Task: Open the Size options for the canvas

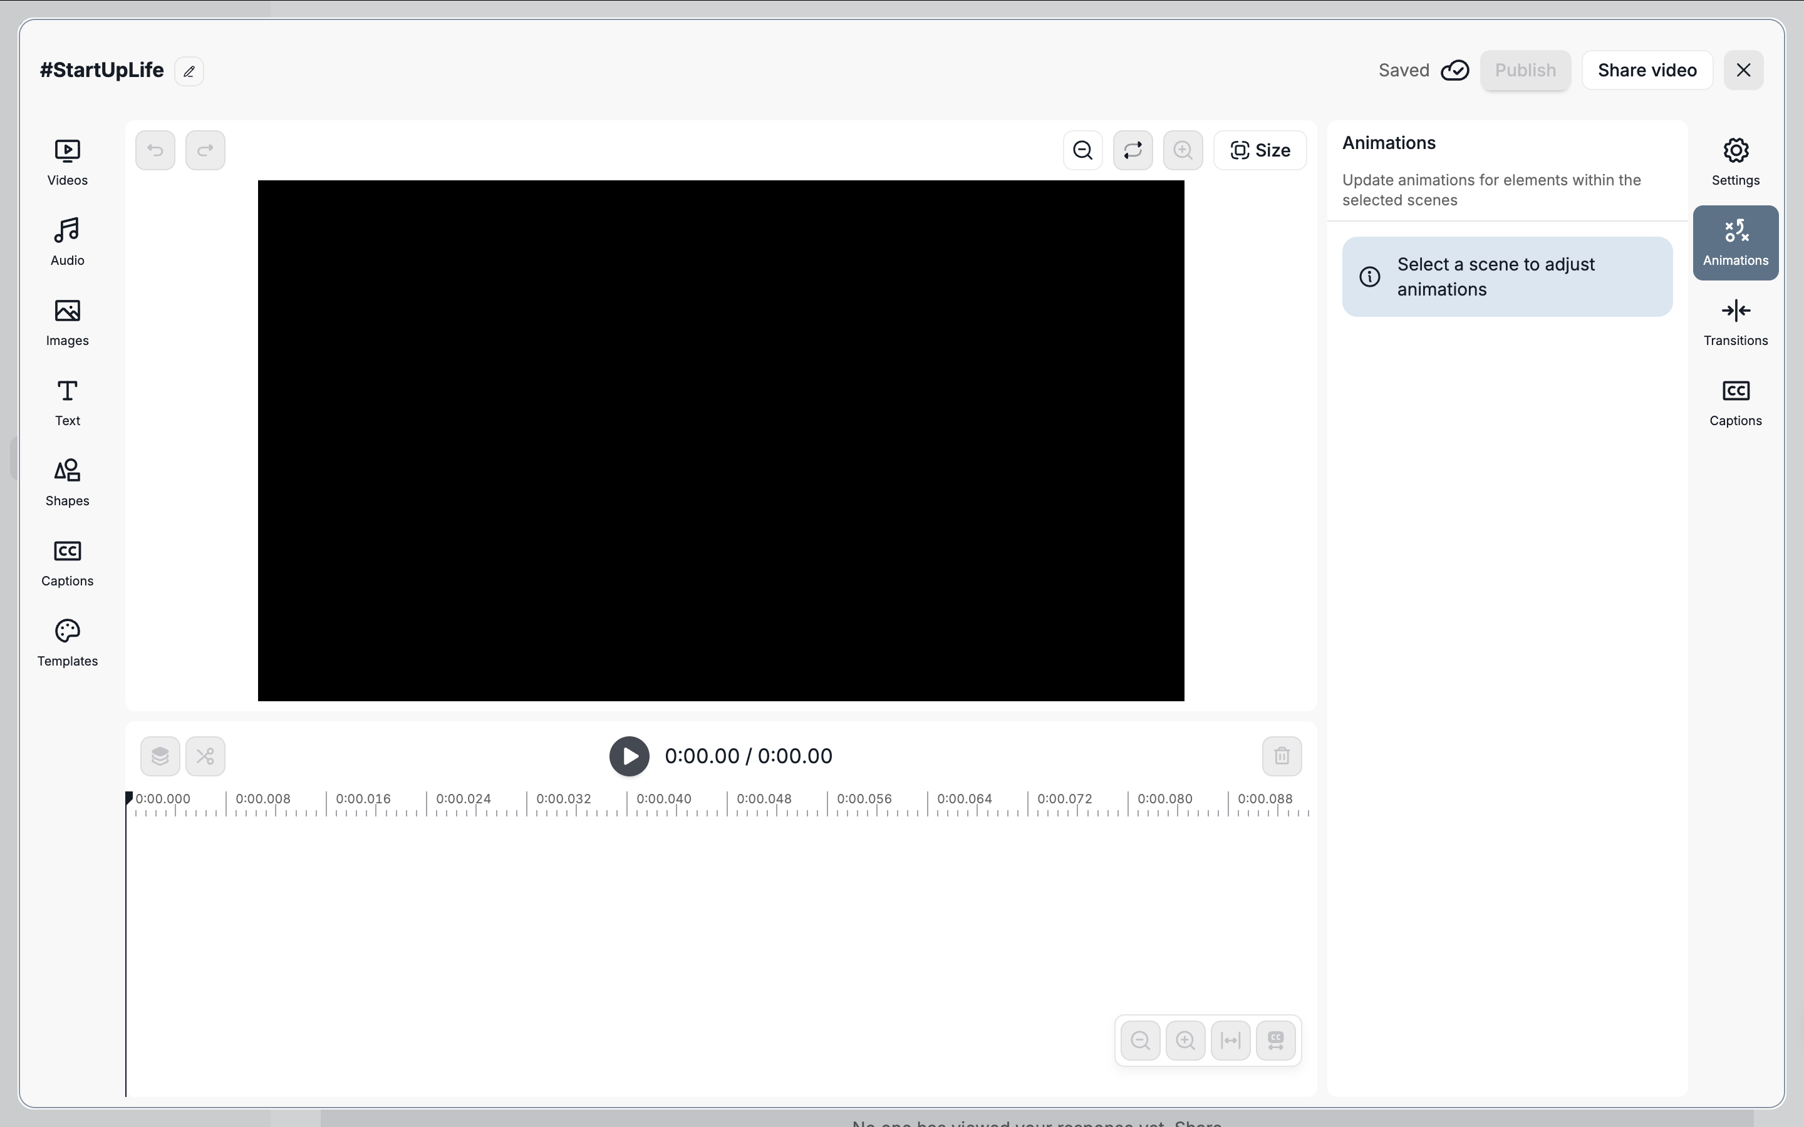Action: tap(1260, 150)
